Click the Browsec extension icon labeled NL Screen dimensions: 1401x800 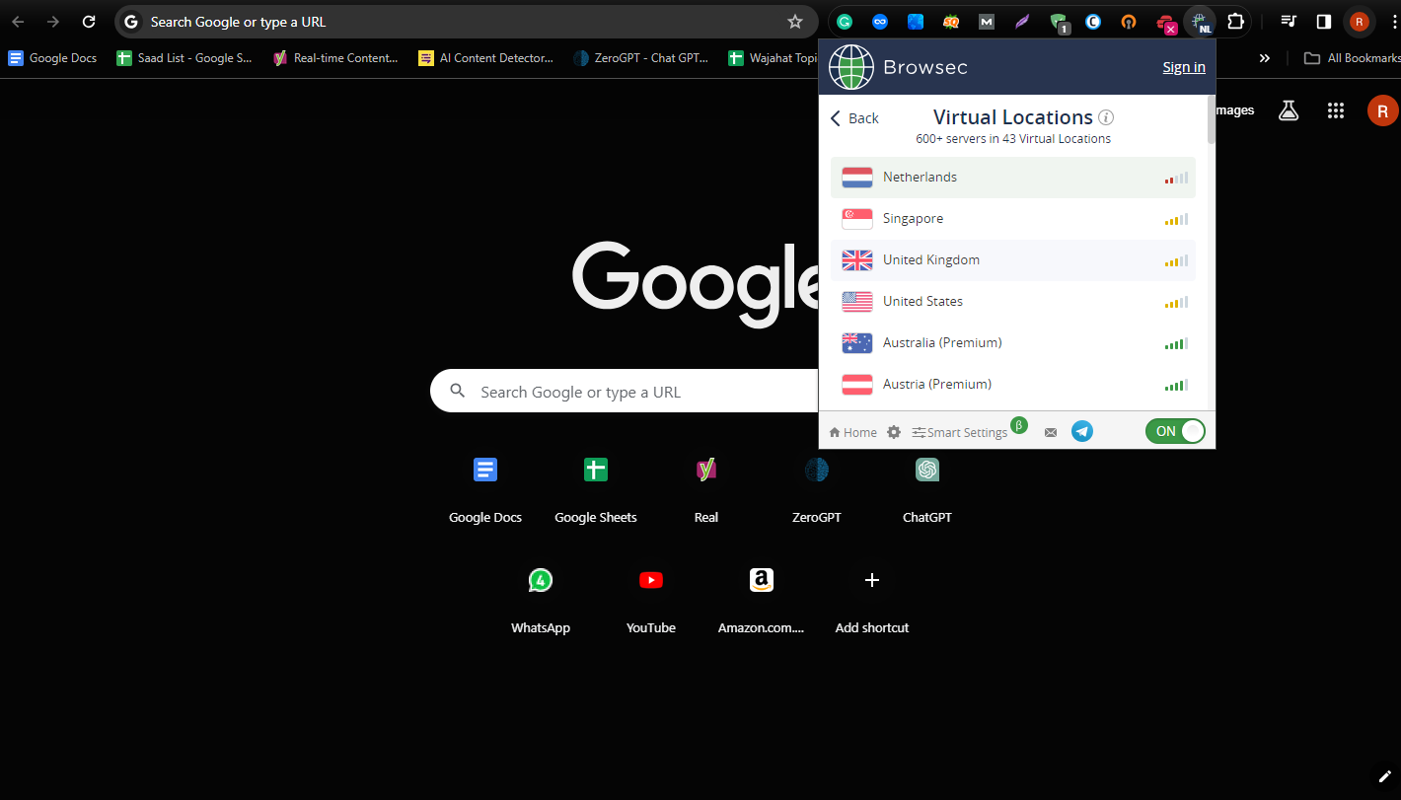coord(1201,22)
